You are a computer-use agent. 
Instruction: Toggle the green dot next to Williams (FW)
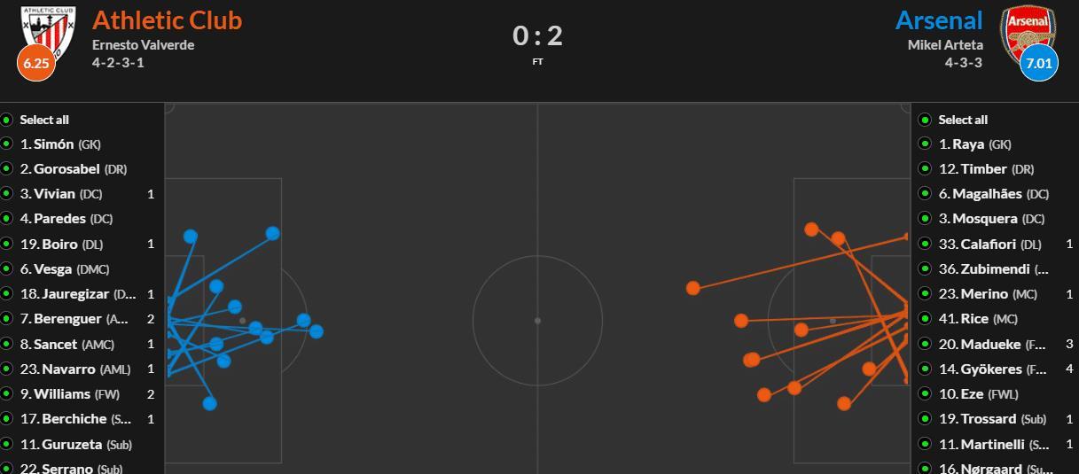click(7, 394)
